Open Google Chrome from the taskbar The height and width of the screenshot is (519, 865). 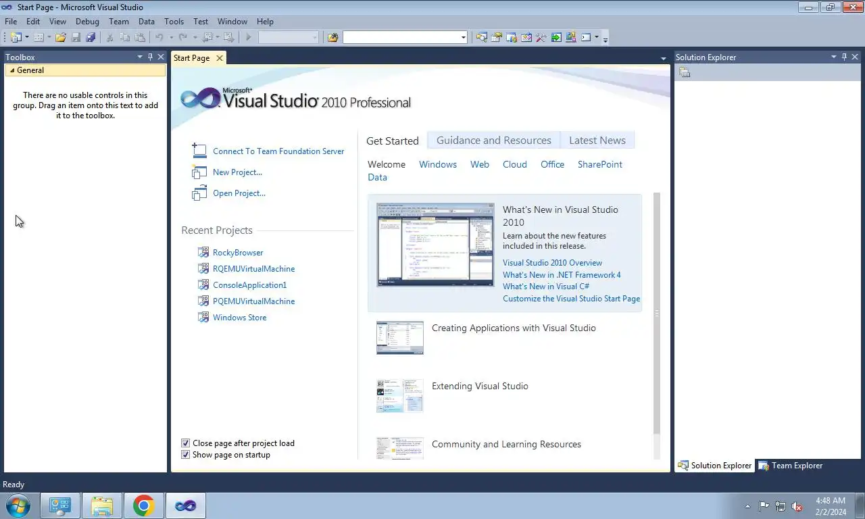(x=143, y=505)
